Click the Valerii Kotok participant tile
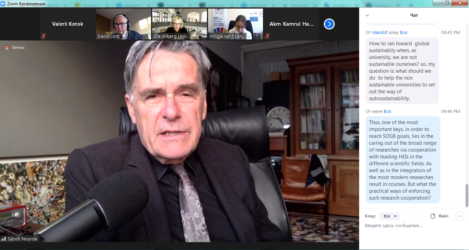Image resolution: width=469 pixels, height=250 pixels. tap(68, 24)
